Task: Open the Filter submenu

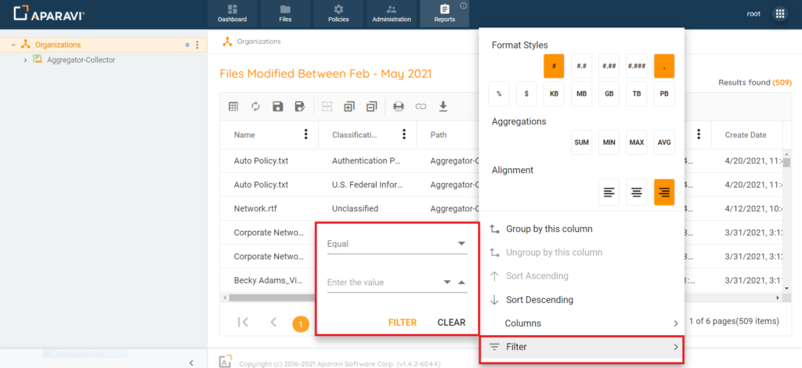Action: click(x=582, y=347)
